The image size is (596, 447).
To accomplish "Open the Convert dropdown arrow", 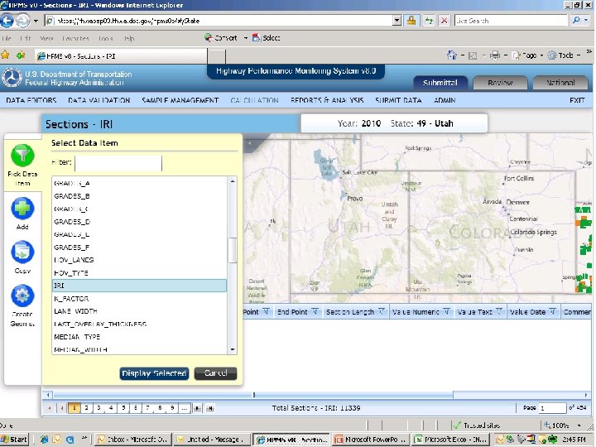I will (246, 38).
